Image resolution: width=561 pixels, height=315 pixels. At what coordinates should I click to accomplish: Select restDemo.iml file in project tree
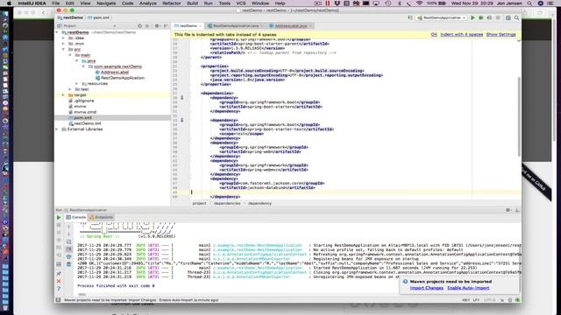point(88,123)
